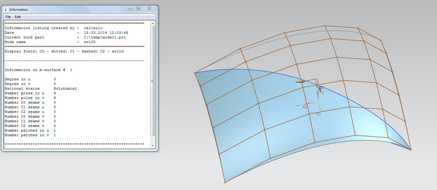Click the 'Degree in u' line

point(30,79)
